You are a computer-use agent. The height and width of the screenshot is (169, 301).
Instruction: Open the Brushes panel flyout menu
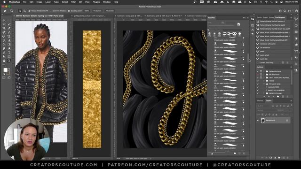tap(247, 18)
